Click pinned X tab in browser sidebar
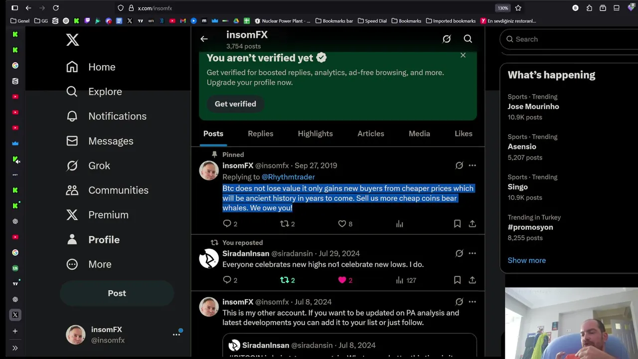This screenshot has width=638, height=359. point(15,315)
